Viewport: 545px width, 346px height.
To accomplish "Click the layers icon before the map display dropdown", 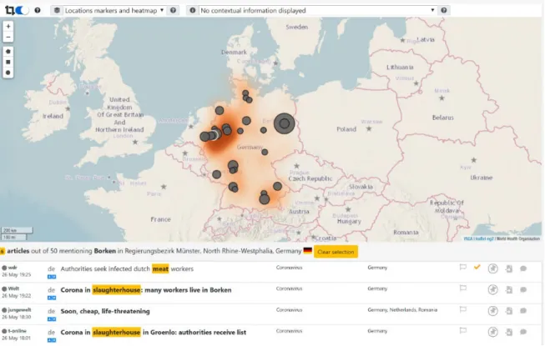I will click(x=57, y=10).
